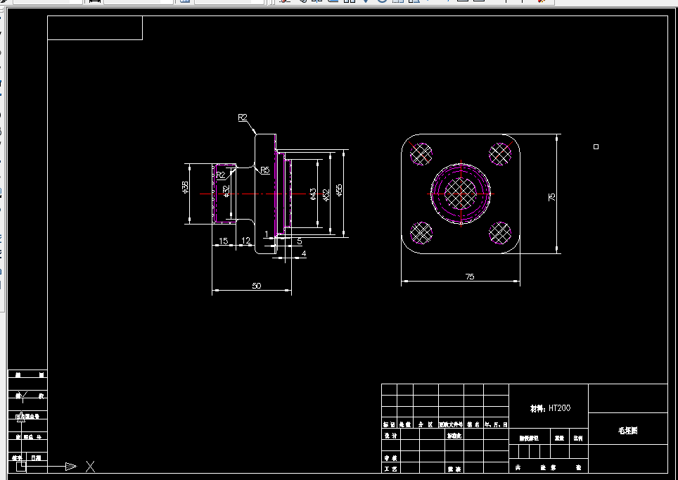Click the φ32 diameter dimension text
This screenshot has height=480, width=678.
click(226, 191)
